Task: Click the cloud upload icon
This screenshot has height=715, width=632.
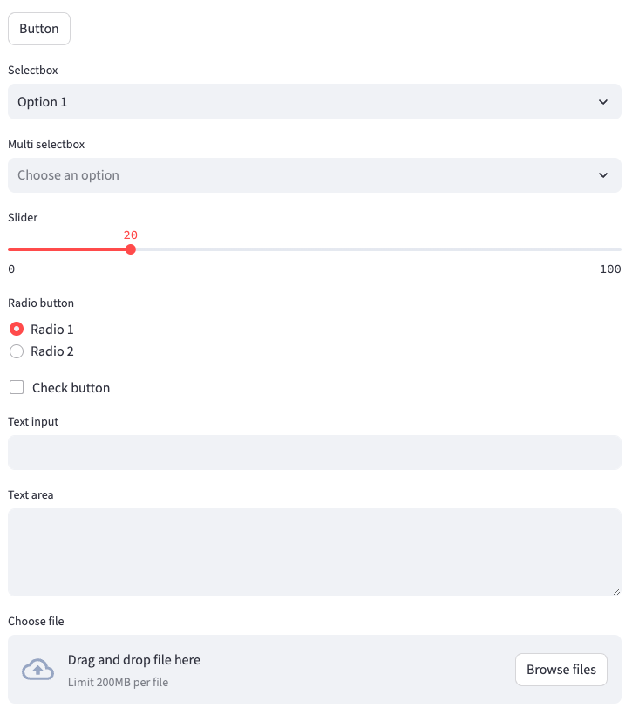Action: click(x=37, y=670)
